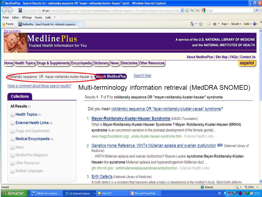
Task: Open the Page command dropdown
Action: click(x=225, y=24)
